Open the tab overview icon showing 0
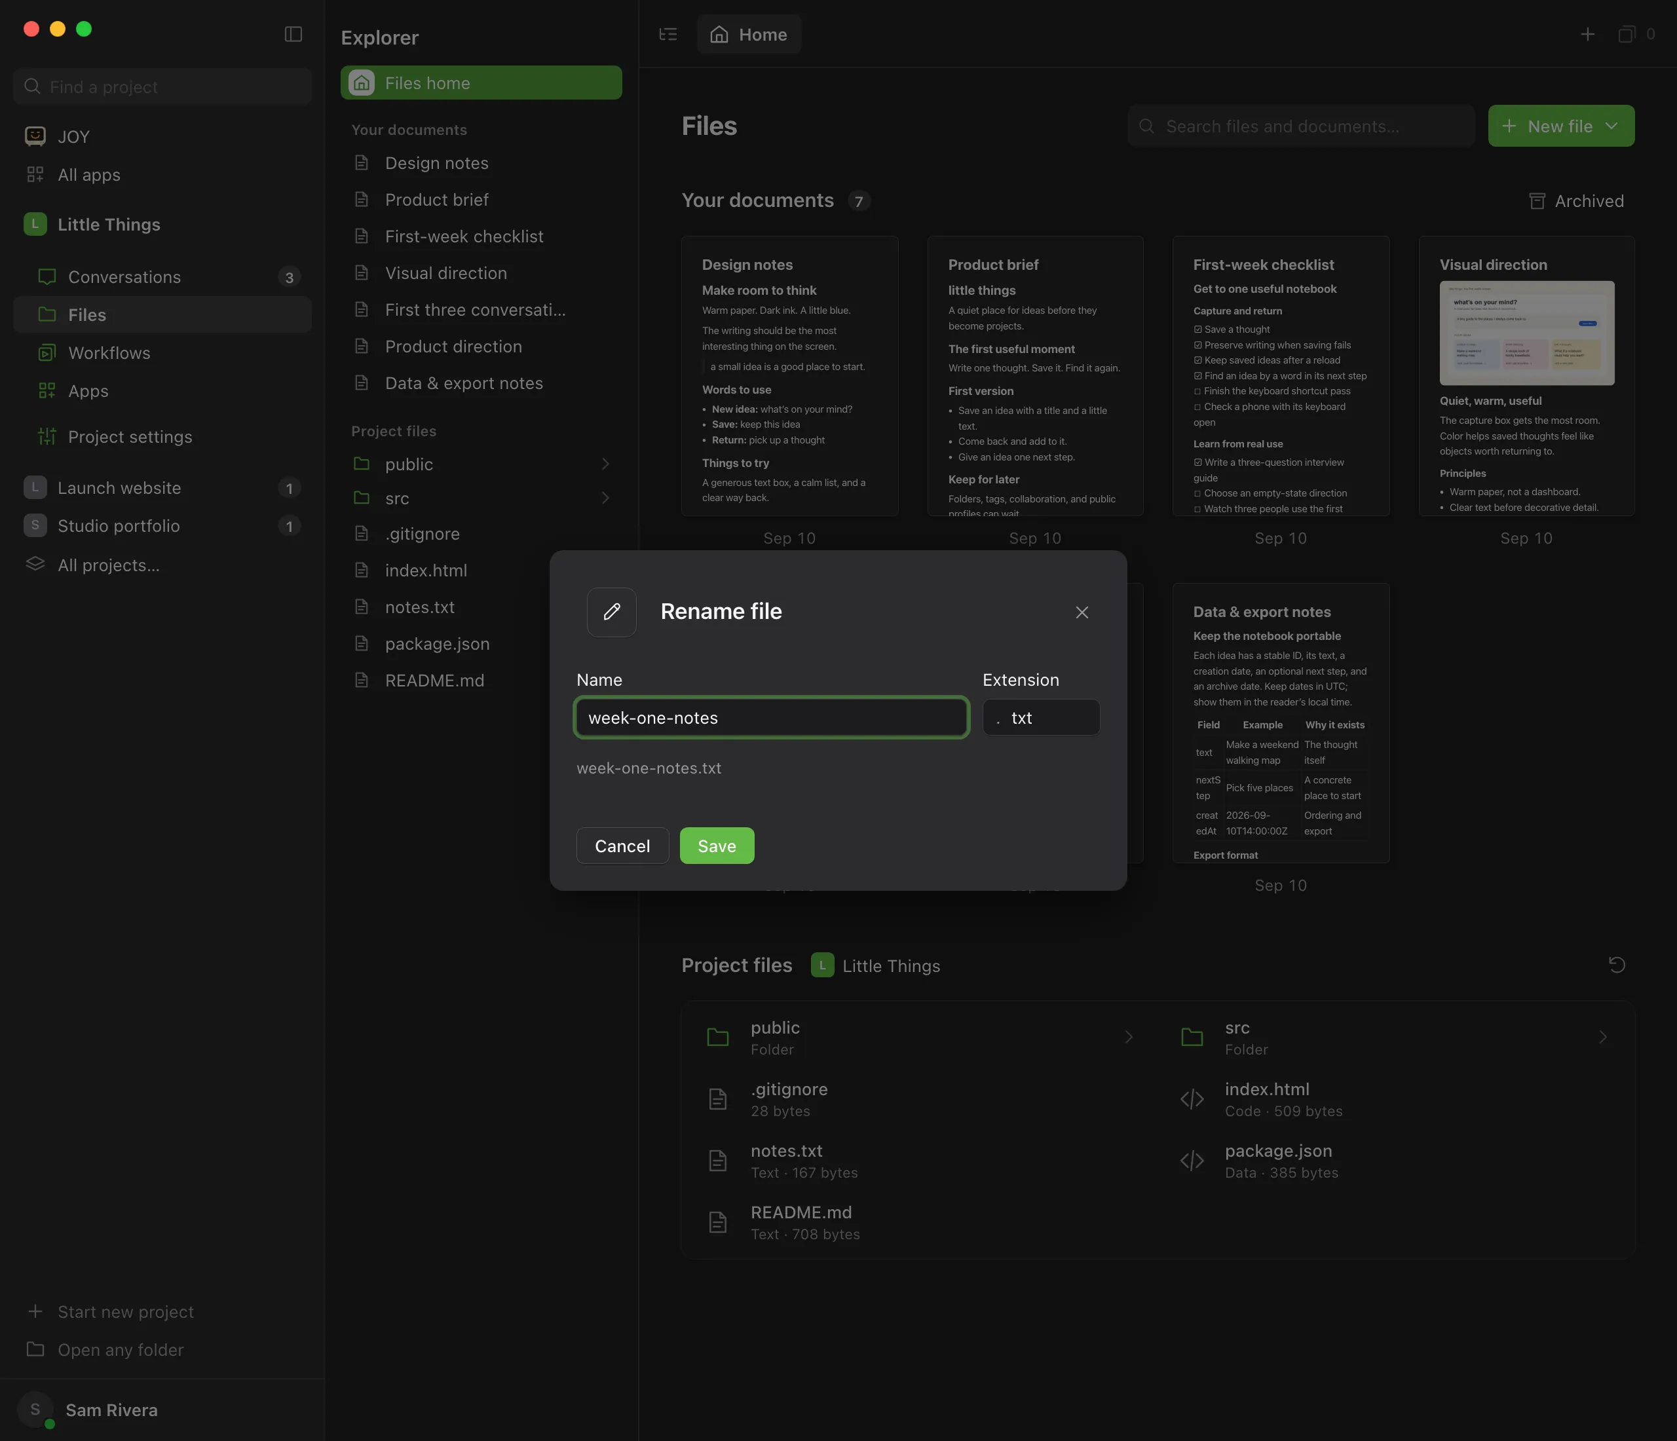1677x1441 pixels. click(x=1635, y=34)
